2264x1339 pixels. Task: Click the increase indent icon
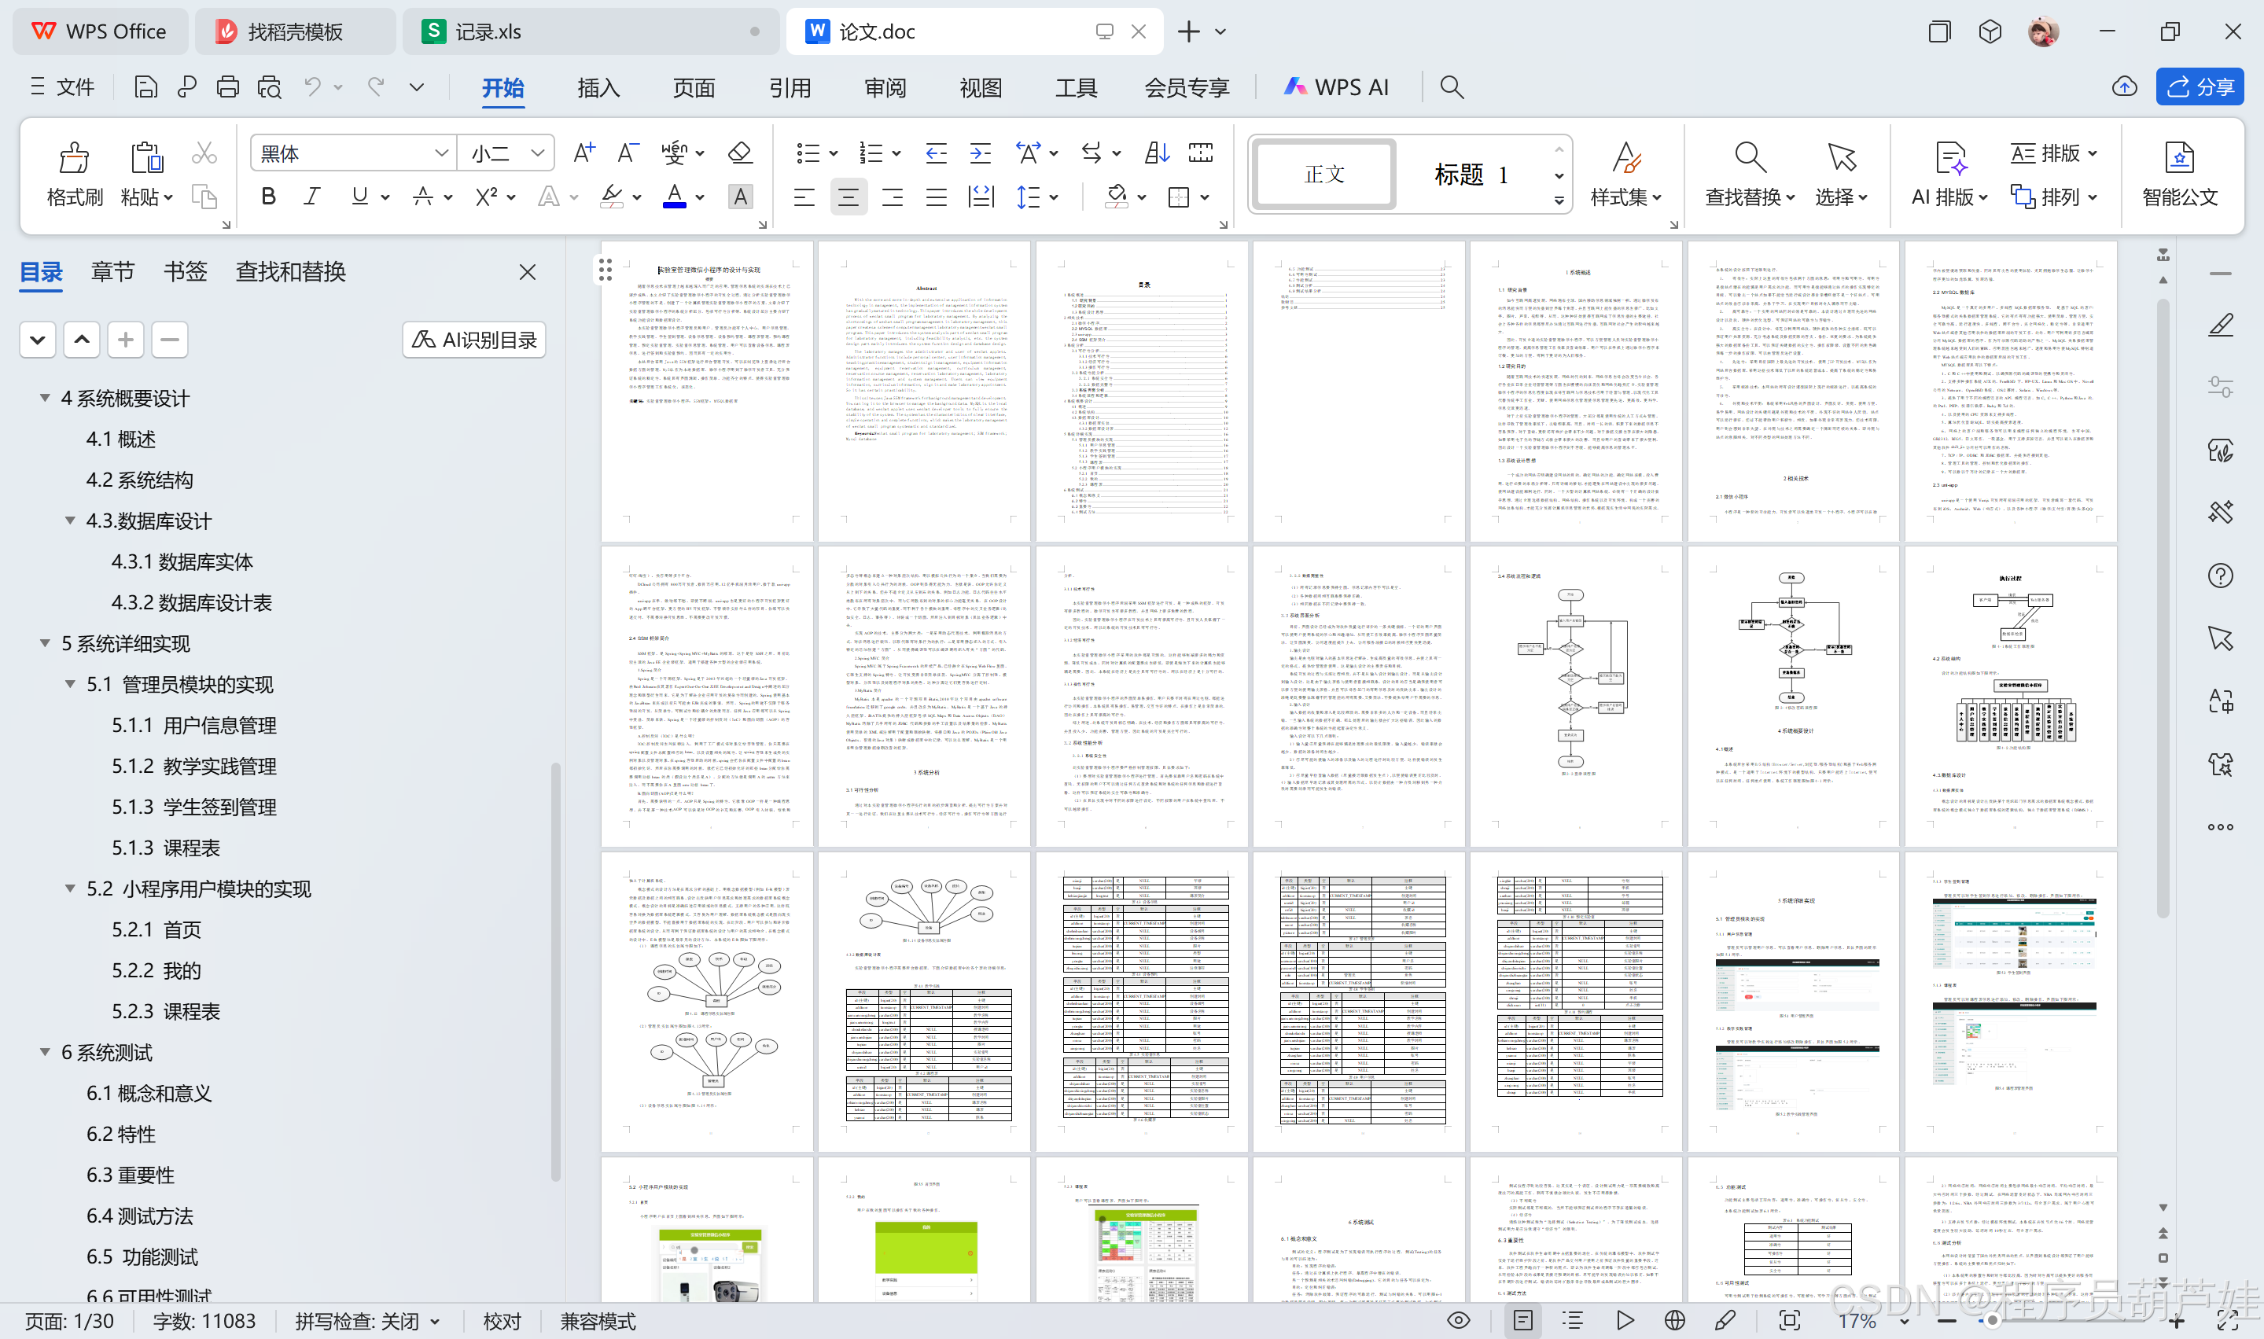(x=980, y=153)
